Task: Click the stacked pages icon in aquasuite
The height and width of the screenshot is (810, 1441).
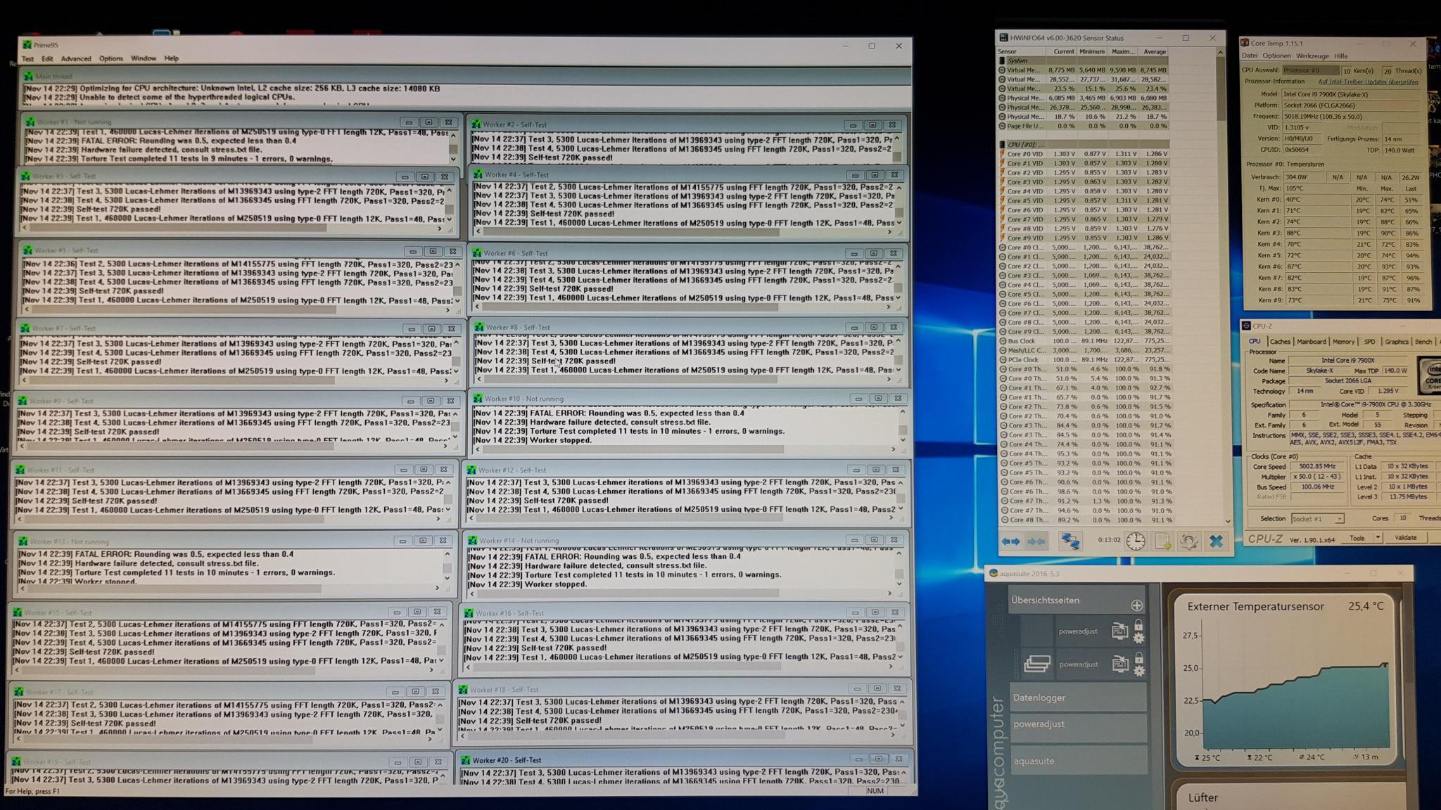Action: coord(1037,663)
